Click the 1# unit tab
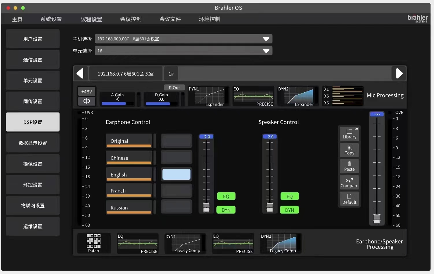 (171, 74)
